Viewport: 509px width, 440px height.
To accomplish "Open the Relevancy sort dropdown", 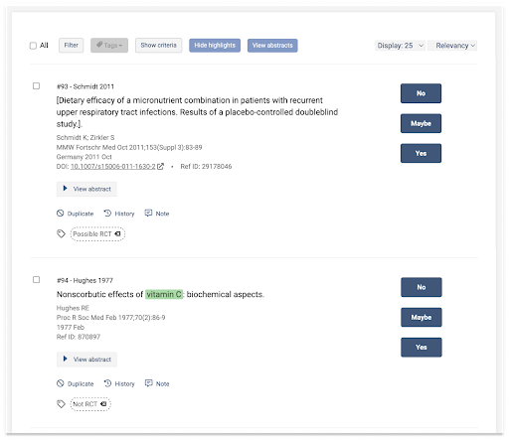I will click(452, 46).
